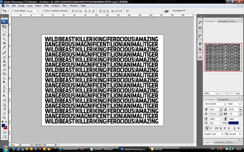Select the Notes tool

coord(4,105)
